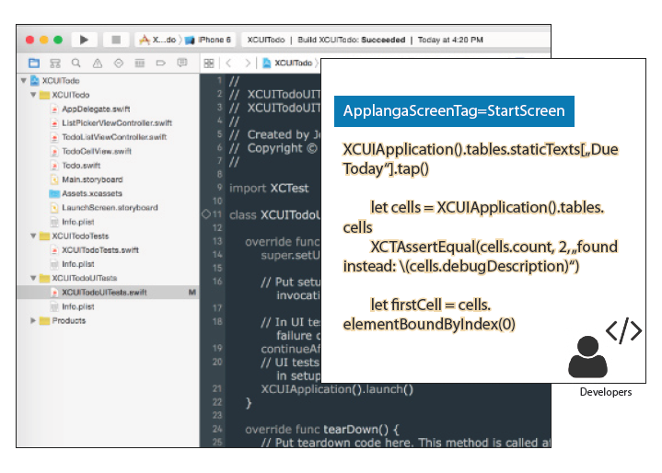662x473 pixels.
Task: Click the related items grid icon in editor
Action: click(x=209, y=63)
